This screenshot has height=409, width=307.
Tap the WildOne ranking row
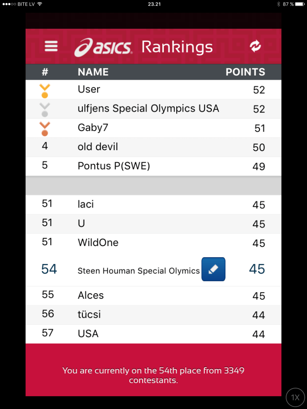pos(153,243)
